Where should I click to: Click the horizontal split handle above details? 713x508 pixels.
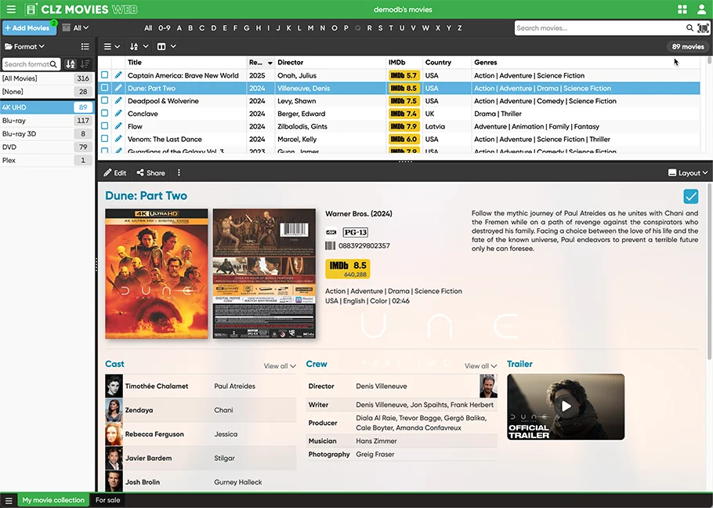(x=405, y=162)
